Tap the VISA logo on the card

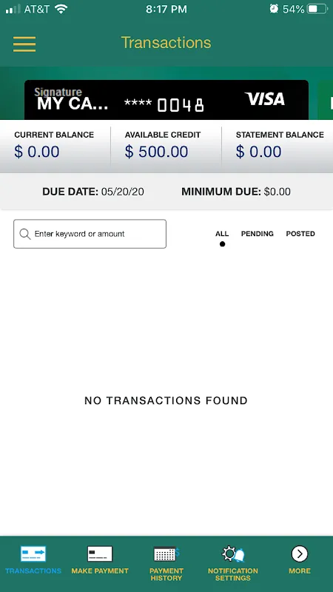(265, 99)
